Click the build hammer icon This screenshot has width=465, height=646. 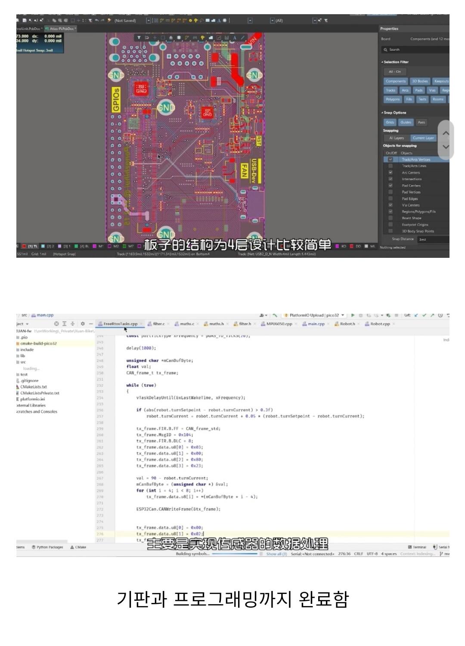pyautogui.click(x=275, y=315)
